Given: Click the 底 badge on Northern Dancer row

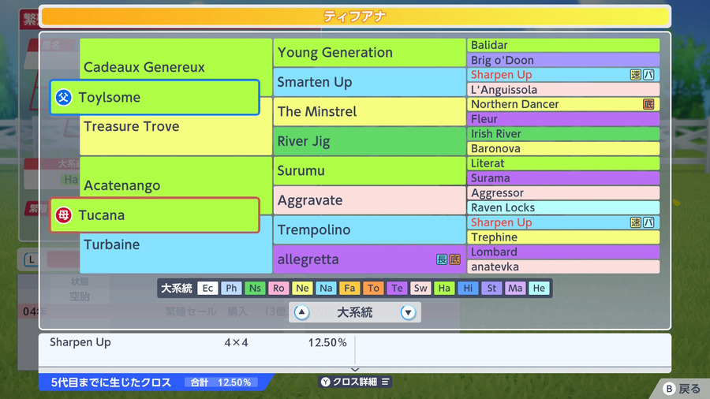Looking at the screenshot, I should pos(648,104).
